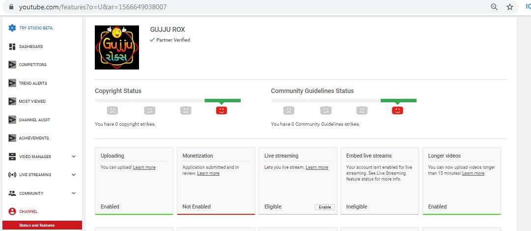The image size is (531, 231).
Task: Click the Live streaming 'Eligible' status
Action: pos(273,207)
